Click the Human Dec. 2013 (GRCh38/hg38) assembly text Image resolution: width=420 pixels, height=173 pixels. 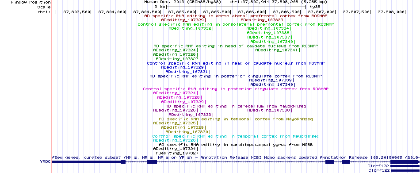coord(183,2)
